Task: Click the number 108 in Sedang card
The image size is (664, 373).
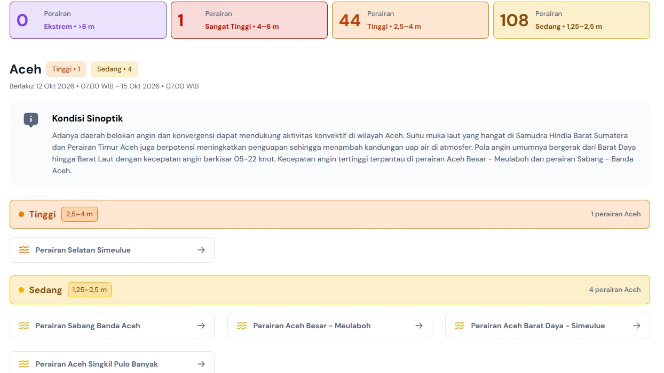Action: pyautogui.click(x=514, y=20)
